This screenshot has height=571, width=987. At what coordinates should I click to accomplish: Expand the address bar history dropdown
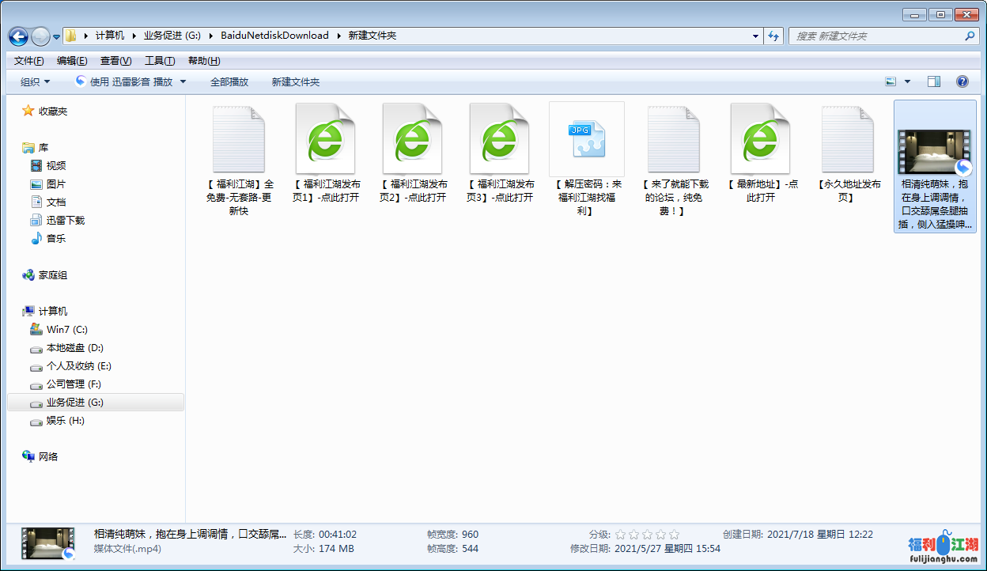click(x=756, y=36)
